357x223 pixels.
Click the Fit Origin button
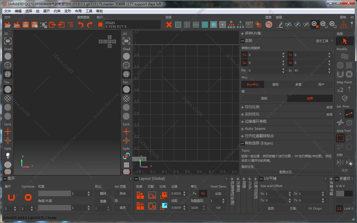click(x=315, y=208)
